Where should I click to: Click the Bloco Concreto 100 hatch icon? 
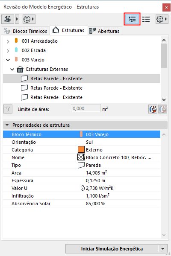point(81,157)
